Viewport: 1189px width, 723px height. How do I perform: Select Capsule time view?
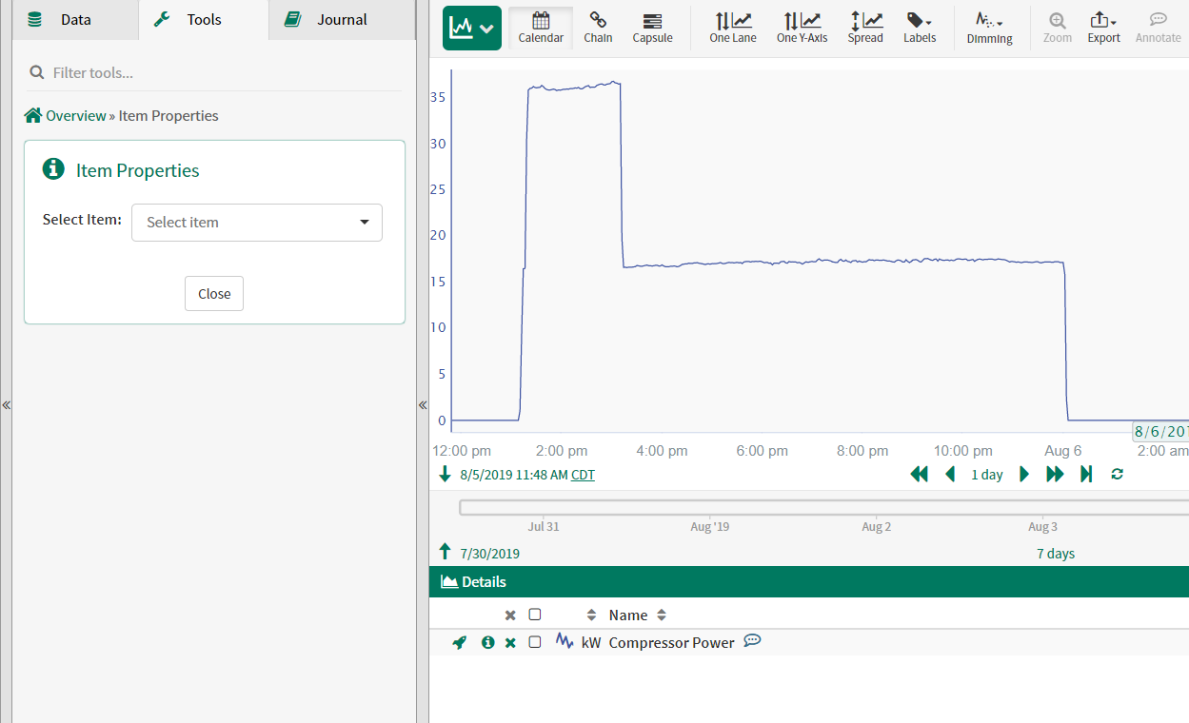(x=652, y=28)
